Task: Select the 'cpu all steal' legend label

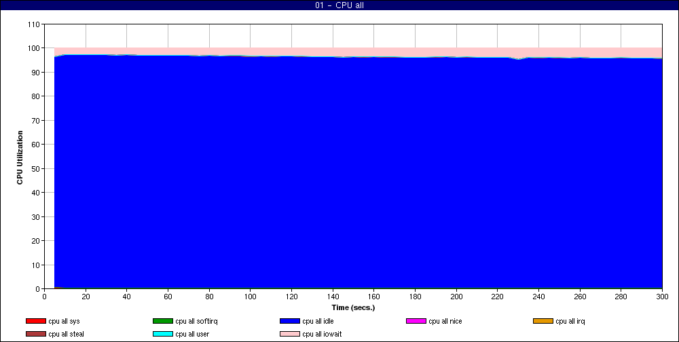Action: 67,335
